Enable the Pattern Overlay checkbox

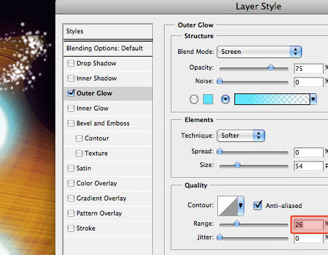[x=71, y=213]
